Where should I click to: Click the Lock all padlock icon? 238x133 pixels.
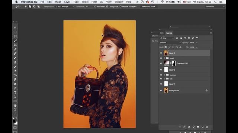(x=180, y=47)
